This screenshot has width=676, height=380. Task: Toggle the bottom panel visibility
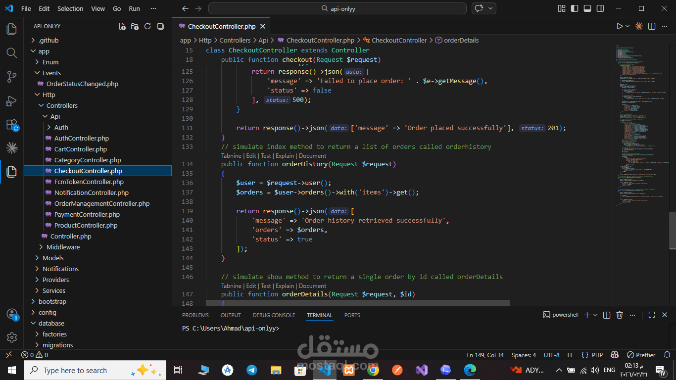tap(587, 8)
